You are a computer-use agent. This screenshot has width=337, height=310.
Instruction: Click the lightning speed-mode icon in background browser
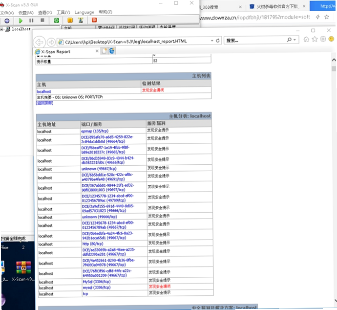click(317, 17)
